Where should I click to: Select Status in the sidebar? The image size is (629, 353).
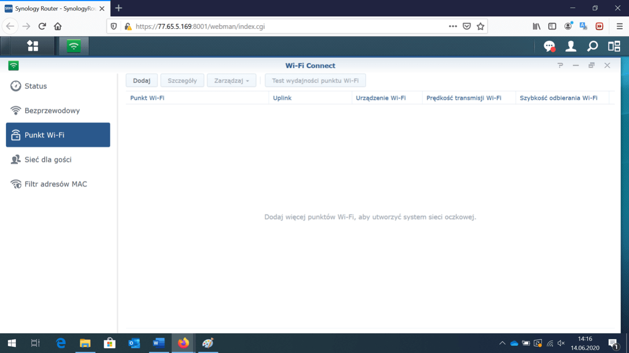(36, 86)
